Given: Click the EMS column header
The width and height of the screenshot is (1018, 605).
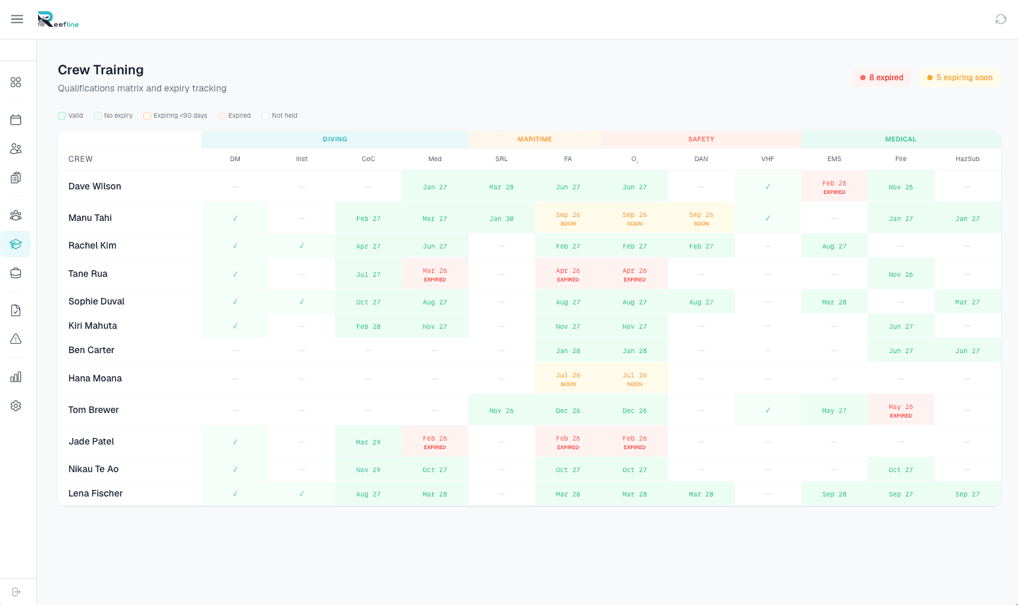Looking at the screenshot, I should pos(835,159).
